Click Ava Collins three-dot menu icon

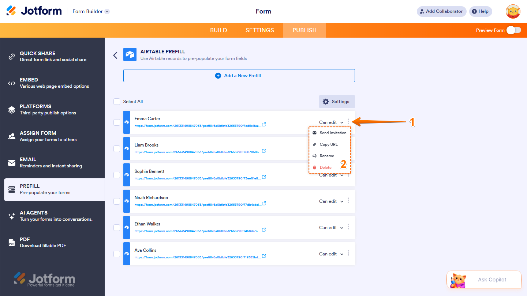click(348, 253)
